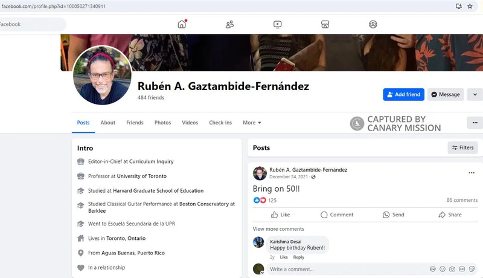This screenshot has width=483, height=278.
Task: Click the install app icon in address bar
Action: [x=458, y=6]
